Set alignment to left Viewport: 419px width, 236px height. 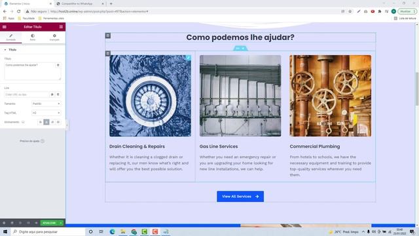click(x=41, y=122)
